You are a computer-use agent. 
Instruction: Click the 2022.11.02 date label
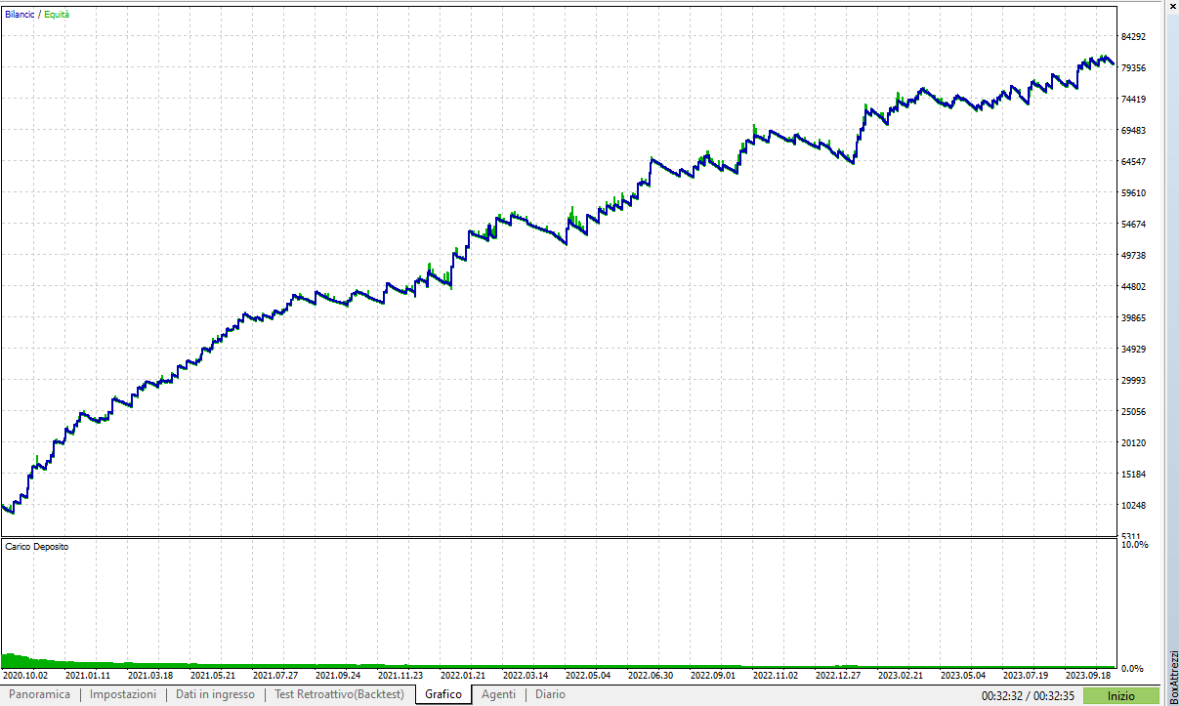(776, 675)
